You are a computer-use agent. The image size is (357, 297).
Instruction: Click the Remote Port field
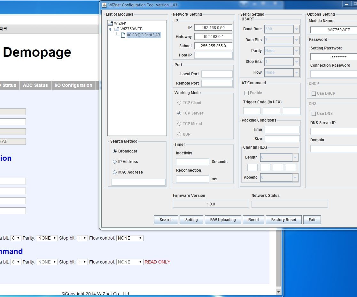click(217, 83)
